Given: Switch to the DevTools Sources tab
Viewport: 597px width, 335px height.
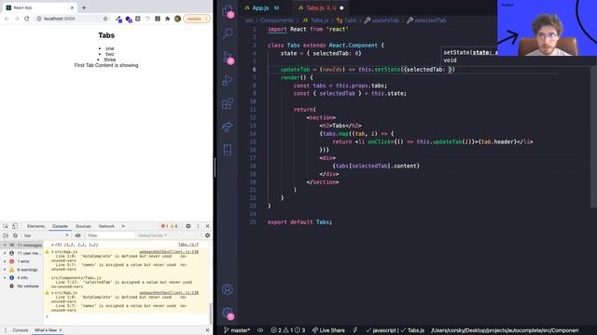Looking at the screenshot, I should tap(83, 226).
